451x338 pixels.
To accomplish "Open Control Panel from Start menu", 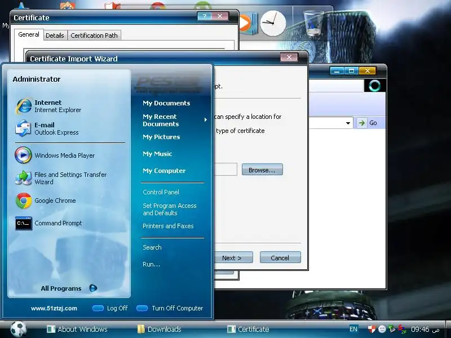I will [161, 192].
